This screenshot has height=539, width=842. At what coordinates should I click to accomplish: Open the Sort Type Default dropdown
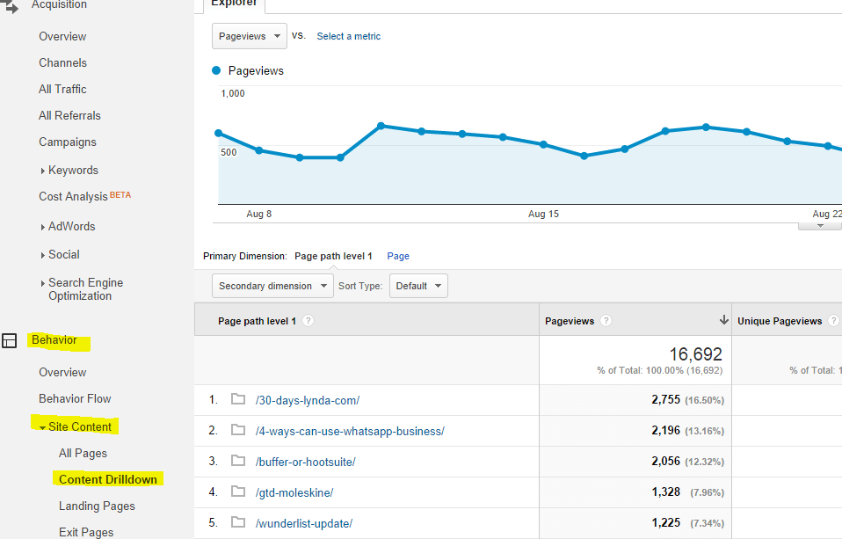417,286
